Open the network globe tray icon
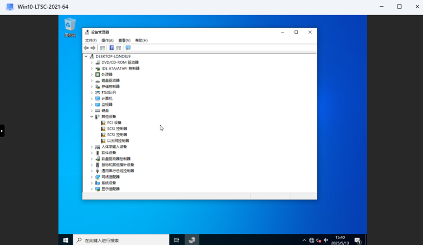Screen dimensions: 423x245 coord(312,240)
